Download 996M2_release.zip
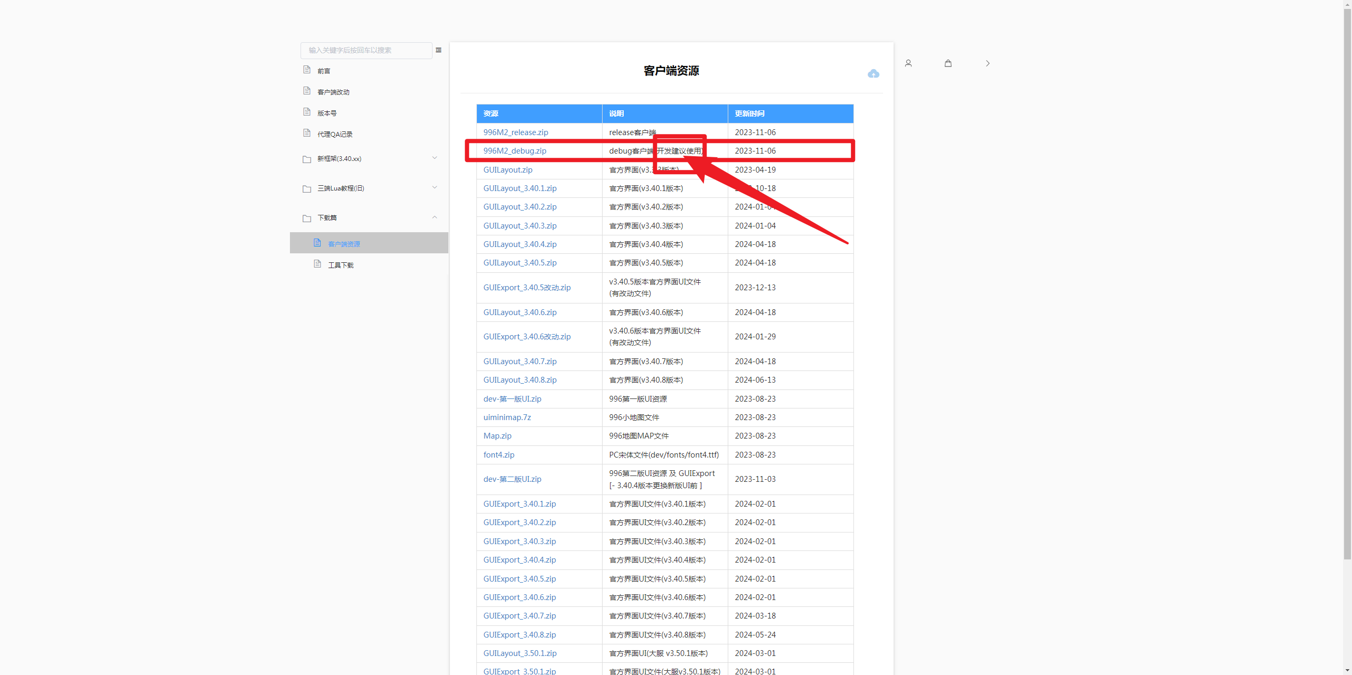The width and height of the screenshot is (1352, 675). pos(516,132)
